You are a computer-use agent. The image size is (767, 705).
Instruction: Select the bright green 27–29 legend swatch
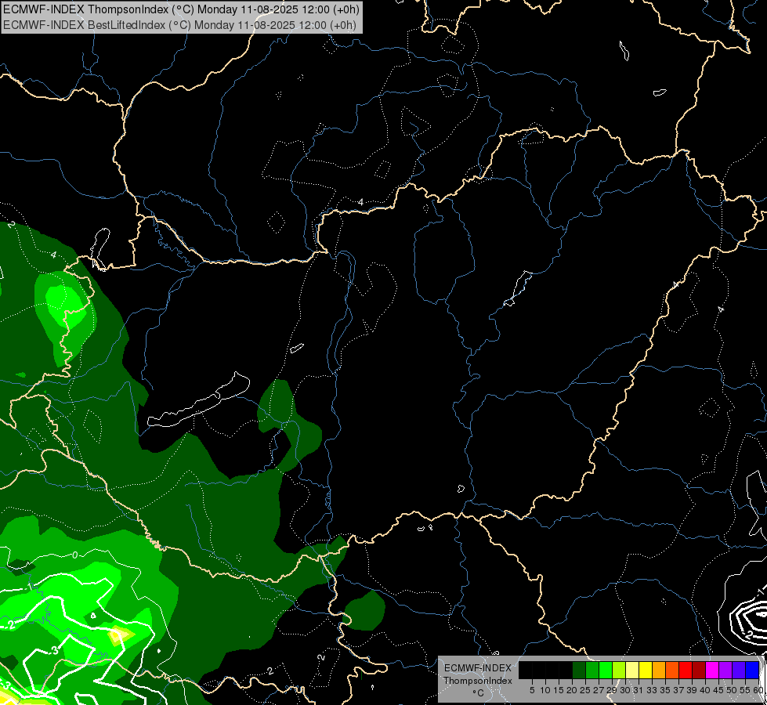pos(606,670)
